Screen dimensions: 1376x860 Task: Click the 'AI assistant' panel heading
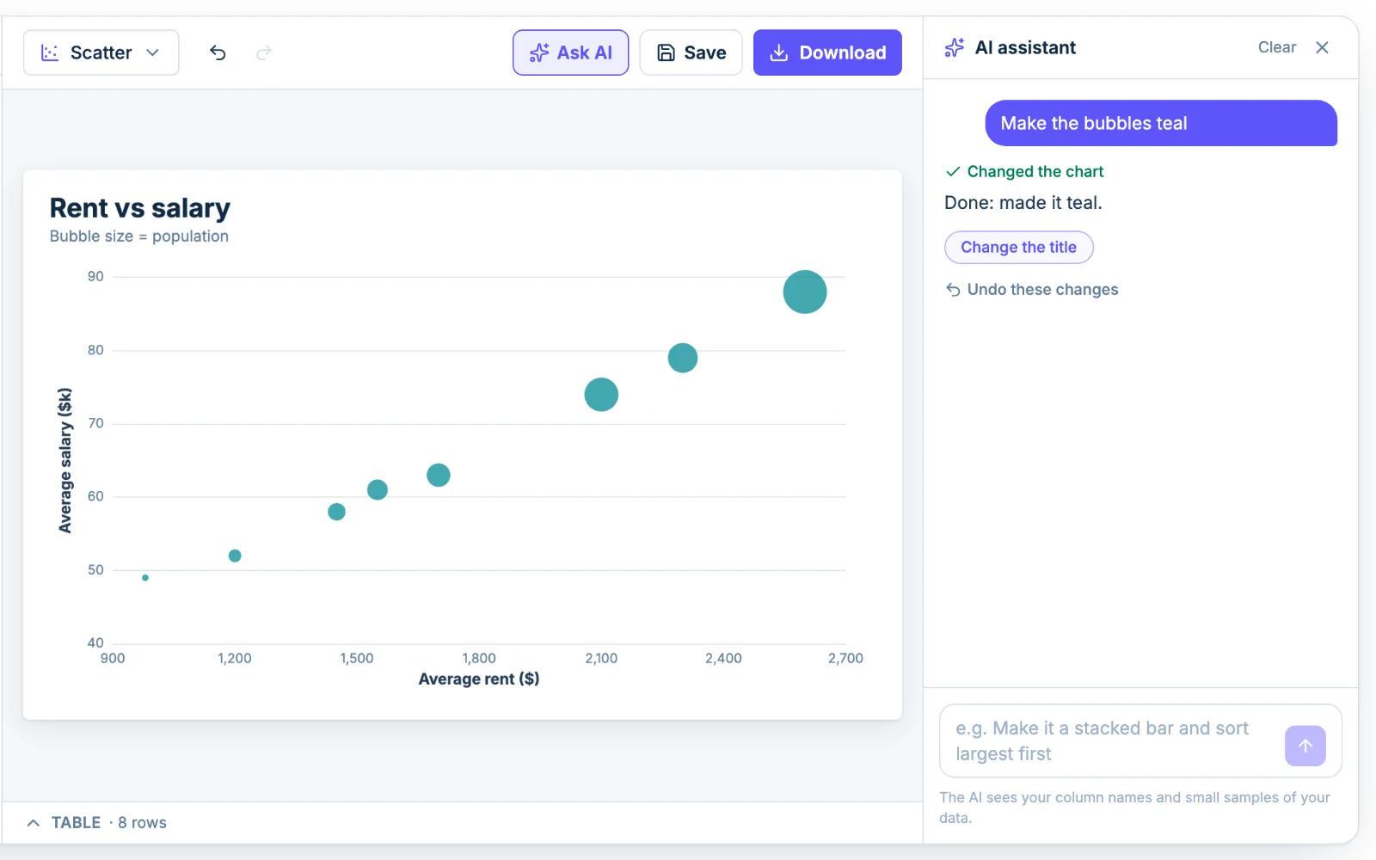click(1025, 47)
